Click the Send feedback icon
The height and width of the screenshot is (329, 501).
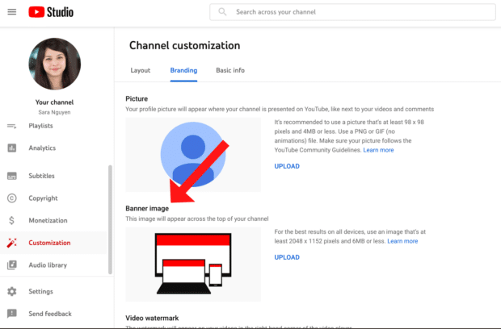(x=12, y=314)
